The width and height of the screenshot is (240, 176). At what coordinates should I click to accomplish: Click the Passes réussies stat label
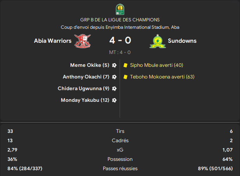click(120, 169)
